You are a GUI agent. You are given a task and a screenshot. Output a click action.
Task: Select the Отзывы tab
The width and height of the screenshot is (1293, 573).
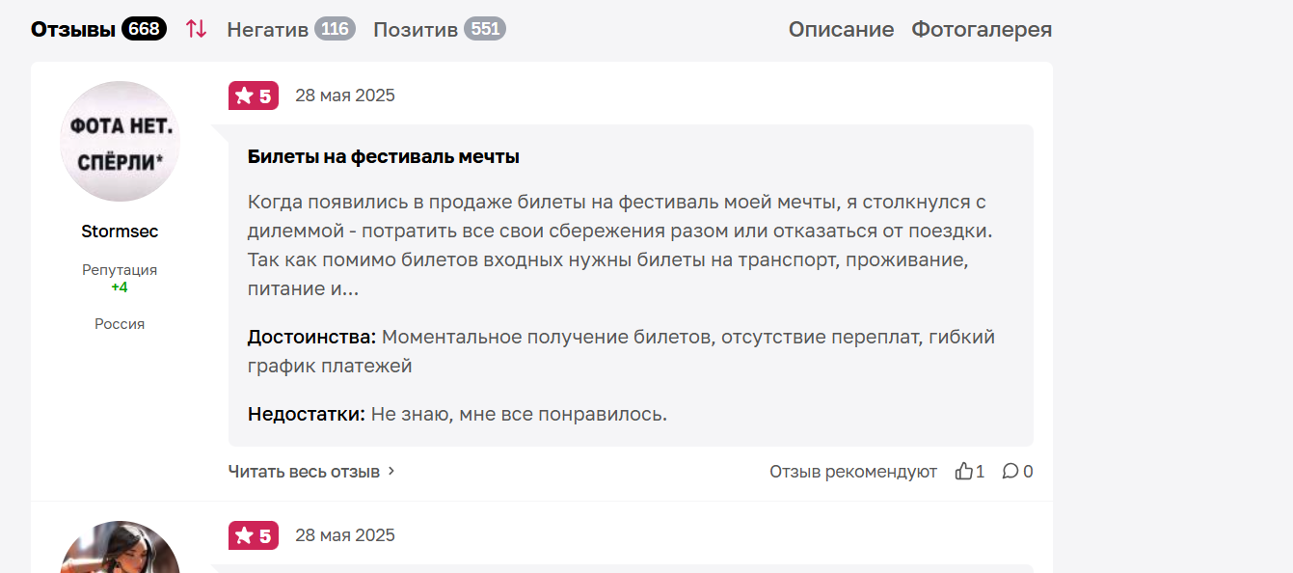(x=73, y=29)
